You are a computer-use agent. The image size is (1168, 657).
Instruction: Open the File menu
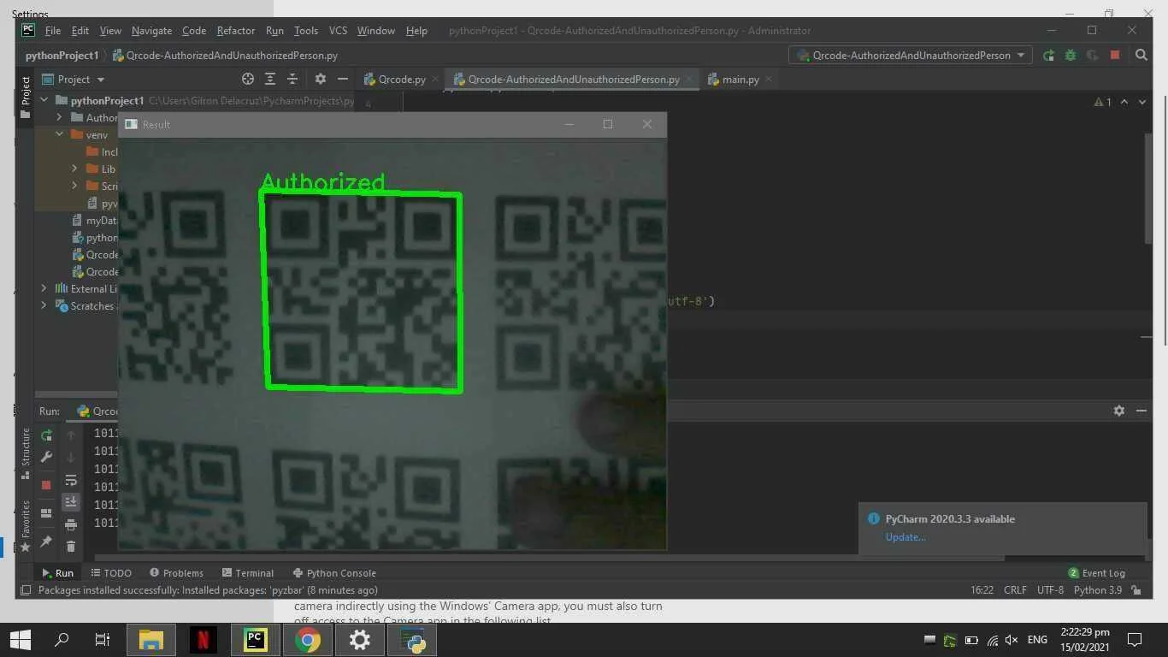(53, 30)
